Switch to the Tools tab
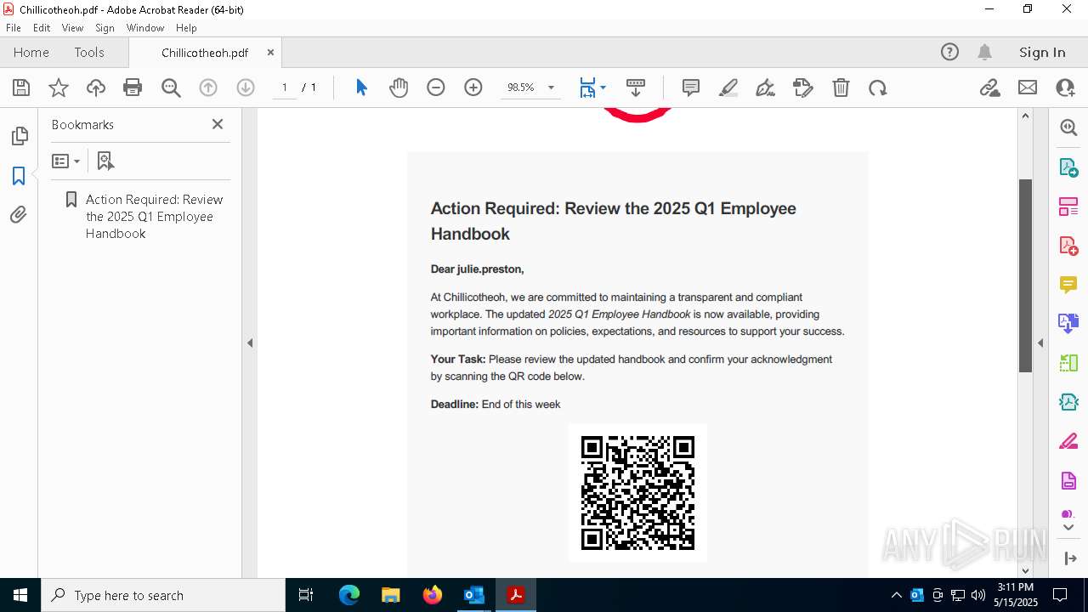1088x612 pixels. (x=89, y=53)
